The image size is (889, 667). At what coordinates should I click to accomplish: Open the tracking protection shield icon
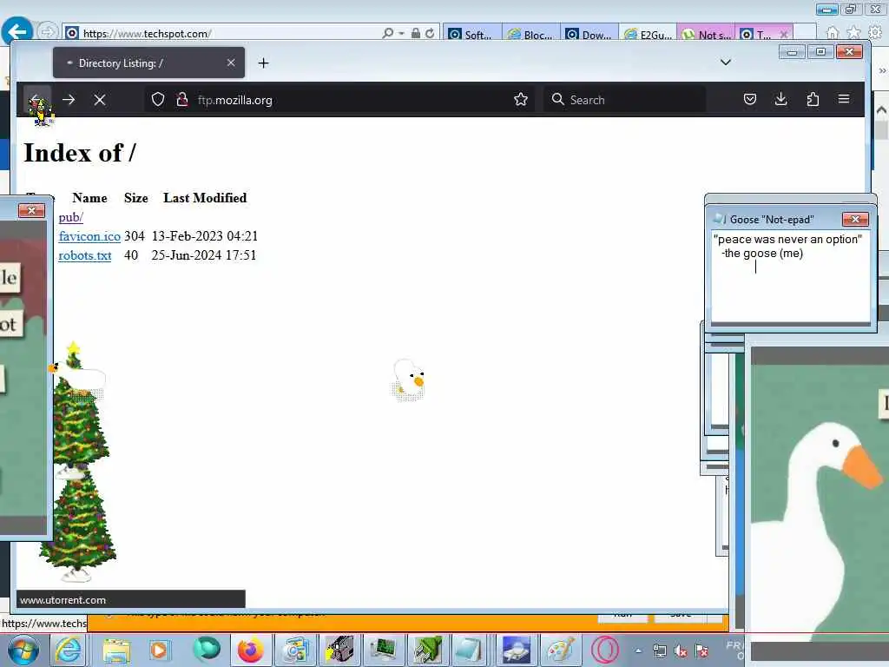click(158, 100)
